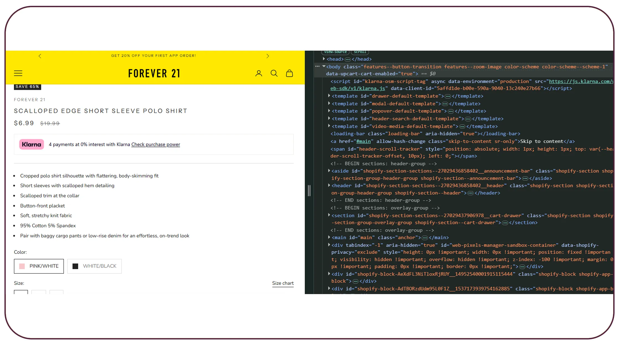Open the search magnifier icon
Image resolution: width=619 pixels, height=345 pixels.
(274, 73)
